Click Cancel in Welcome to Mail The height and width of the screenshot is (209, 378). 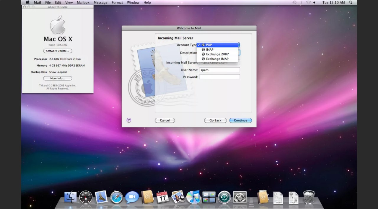tap(165, 120)
